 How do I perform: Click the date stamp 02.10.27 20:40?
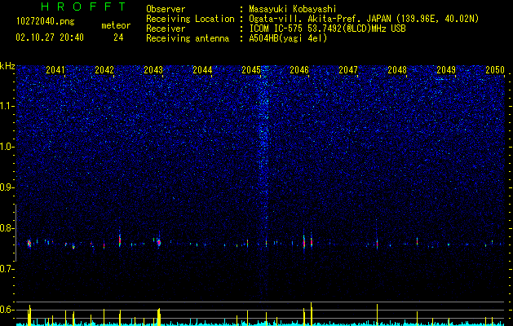point(50,37)
